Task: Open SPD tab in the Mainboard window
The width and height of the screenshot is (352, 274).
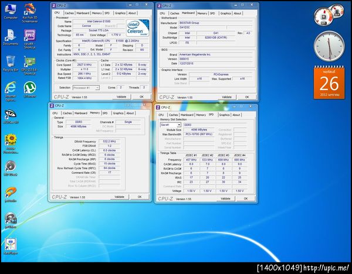Action: [212, 13]
